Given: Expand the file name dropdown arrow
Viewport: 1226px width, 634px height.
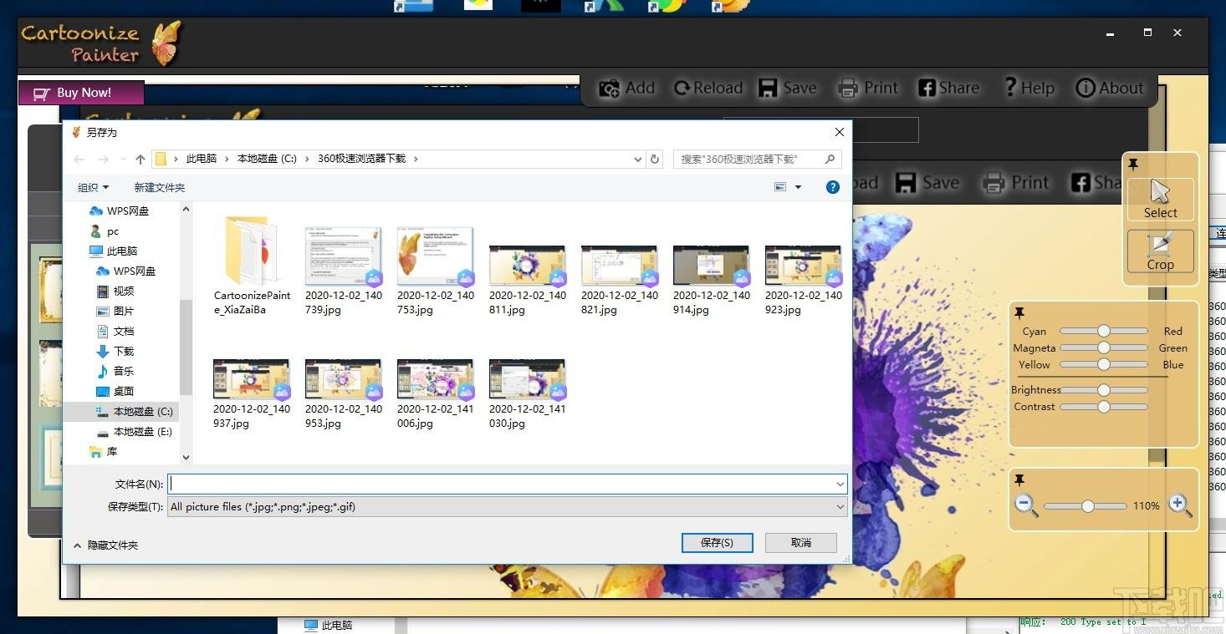Looking at the screenshot, I should pyautogui.click(x=840, y=484).
